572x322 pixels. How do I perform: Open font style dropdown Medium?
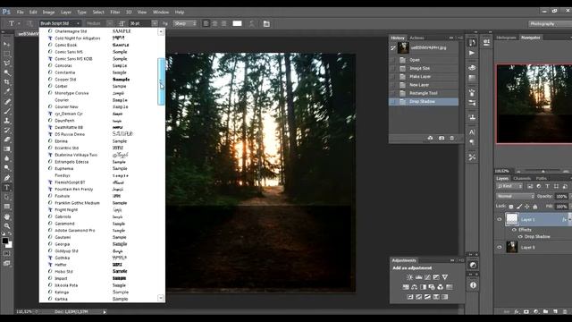point(99,23)
